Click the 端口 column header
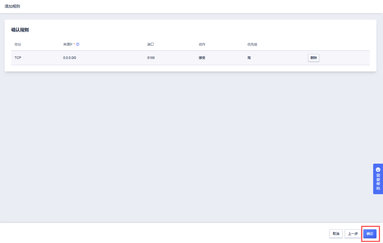 (x=151, y=45)
